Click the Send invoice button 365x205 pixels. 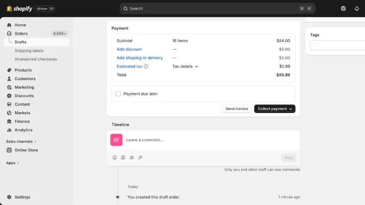[237, 109]
